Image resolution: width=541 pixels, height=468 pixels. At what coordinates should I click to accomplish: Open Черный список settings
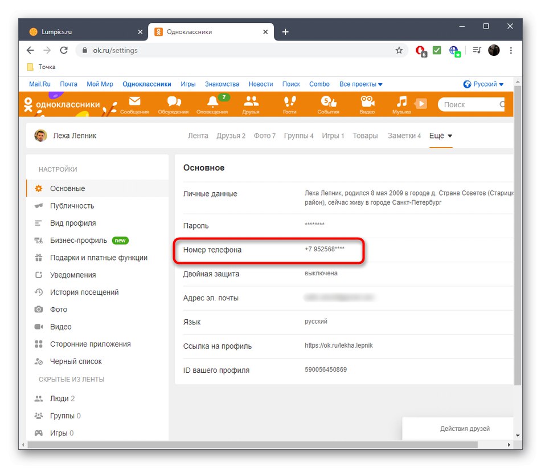[x=97, y=361]
